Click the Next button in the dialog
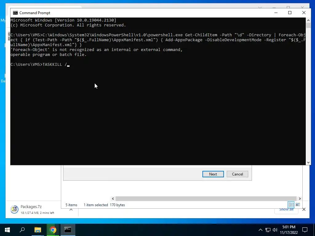The width and height of the screenshot is (315, 236). coord(213,174)
